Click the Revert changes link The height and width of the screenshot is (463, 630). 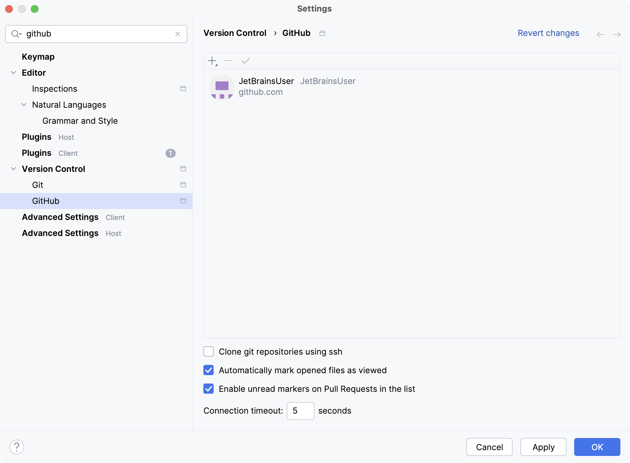point(548,33)
